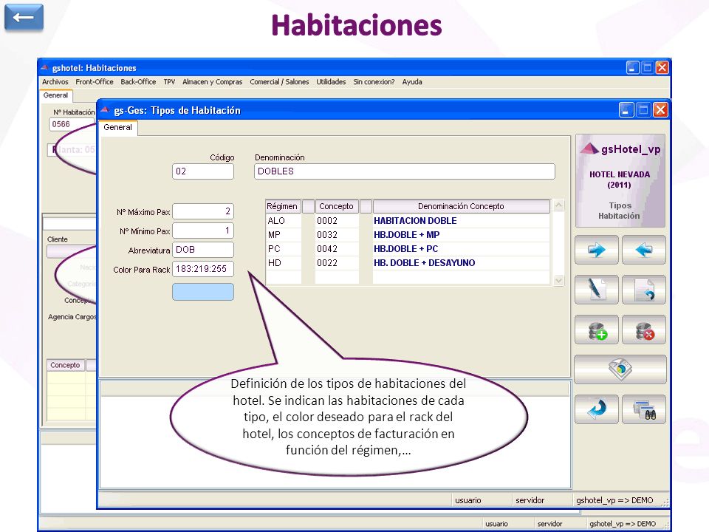This screenshot has height=532, width=709.
Task: Select General tab in Habitaciones window
Action: (55, 95)
